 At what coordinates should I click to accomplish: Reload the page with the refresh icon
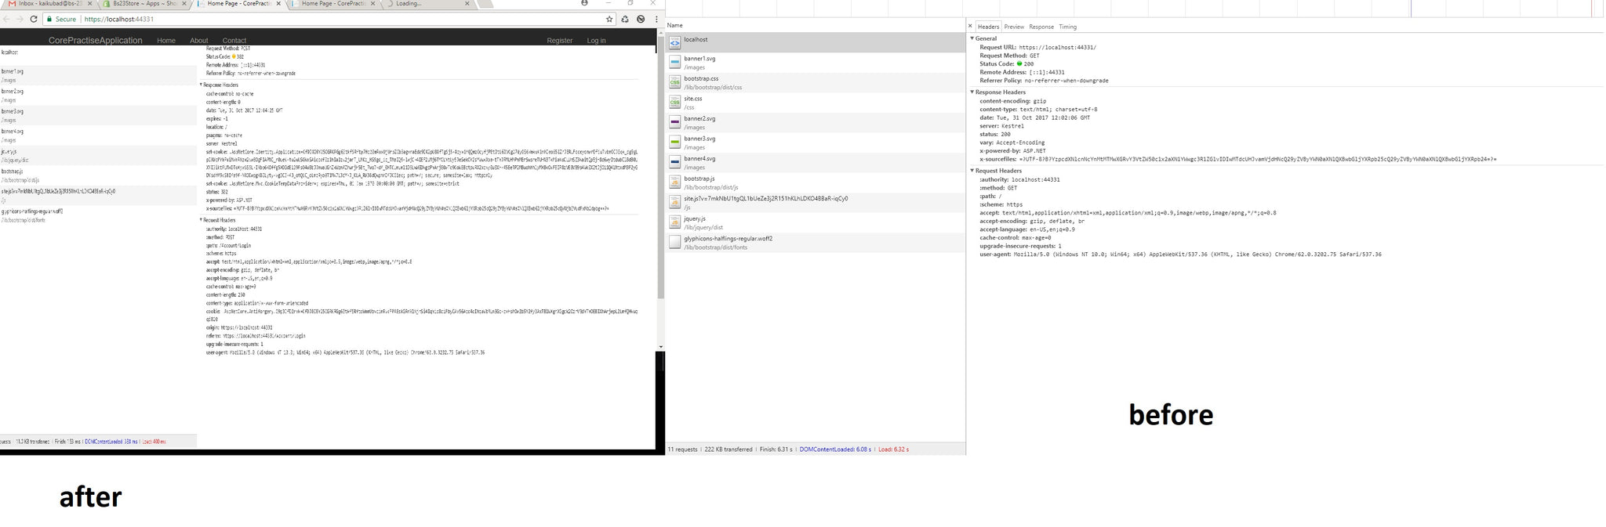34,19
